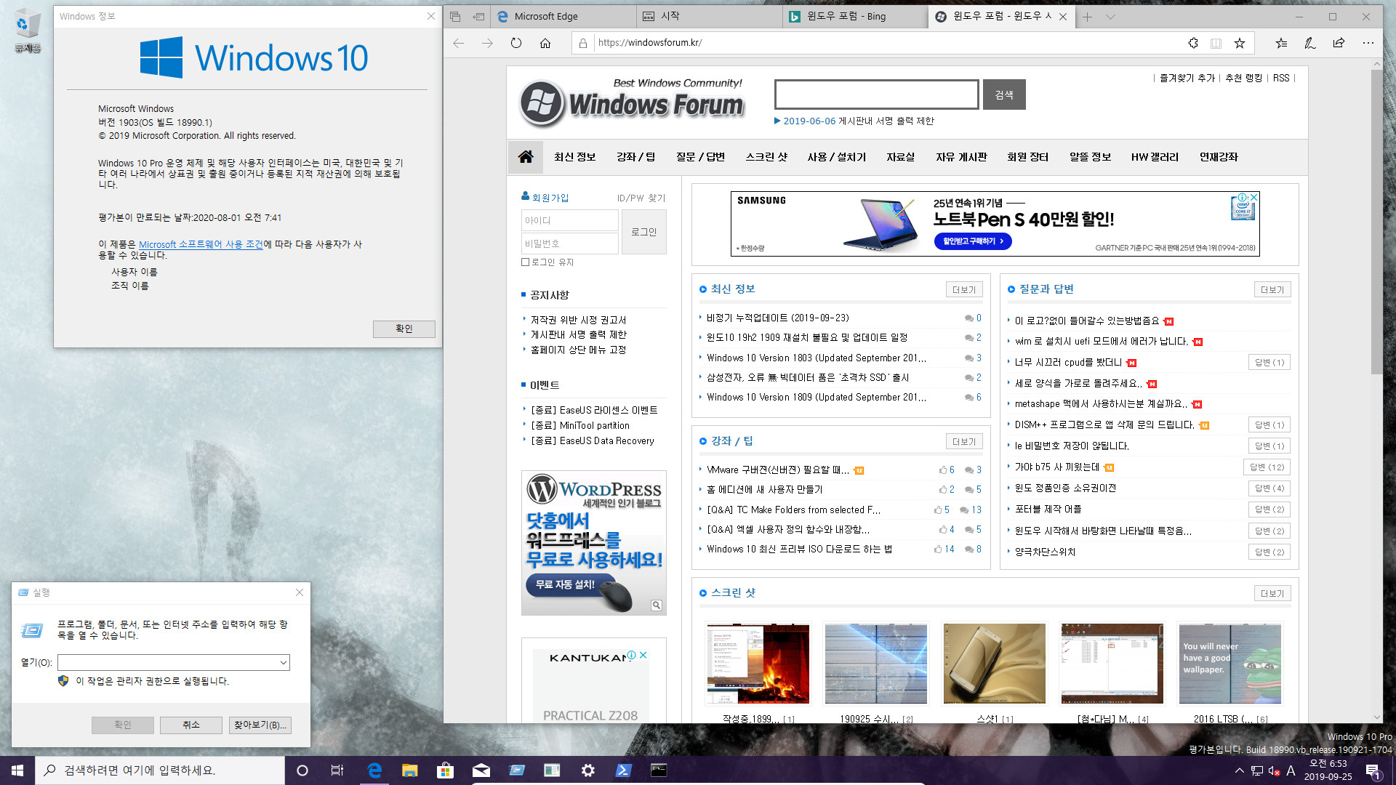Click 더보기 for 질문과 답변 section
Image resolution: width=1396 pixels, height=785 pixels.
click(1272, 290)
